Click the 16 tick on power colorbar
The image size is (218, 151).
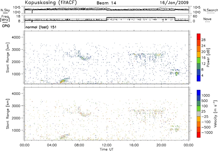[203, 58]
